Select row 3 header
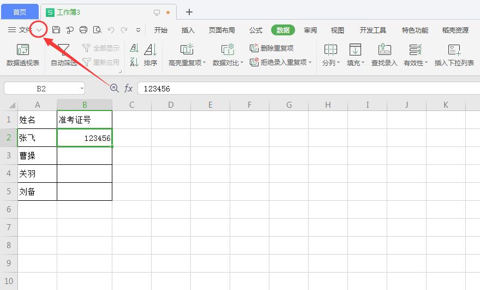This screenshot has width=480, height=290. [x=9, y=156]
